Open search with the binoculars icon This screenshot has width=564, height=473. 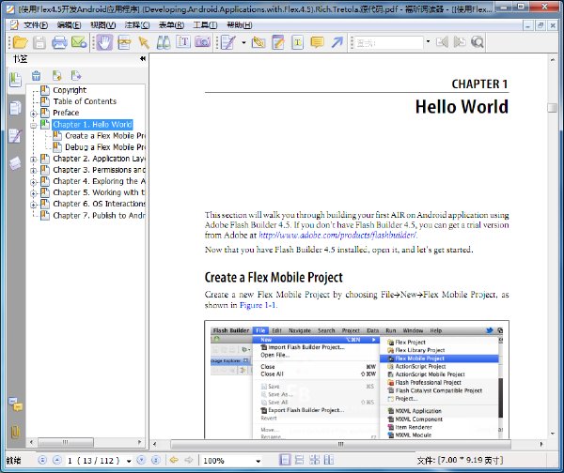pos(164,42)
